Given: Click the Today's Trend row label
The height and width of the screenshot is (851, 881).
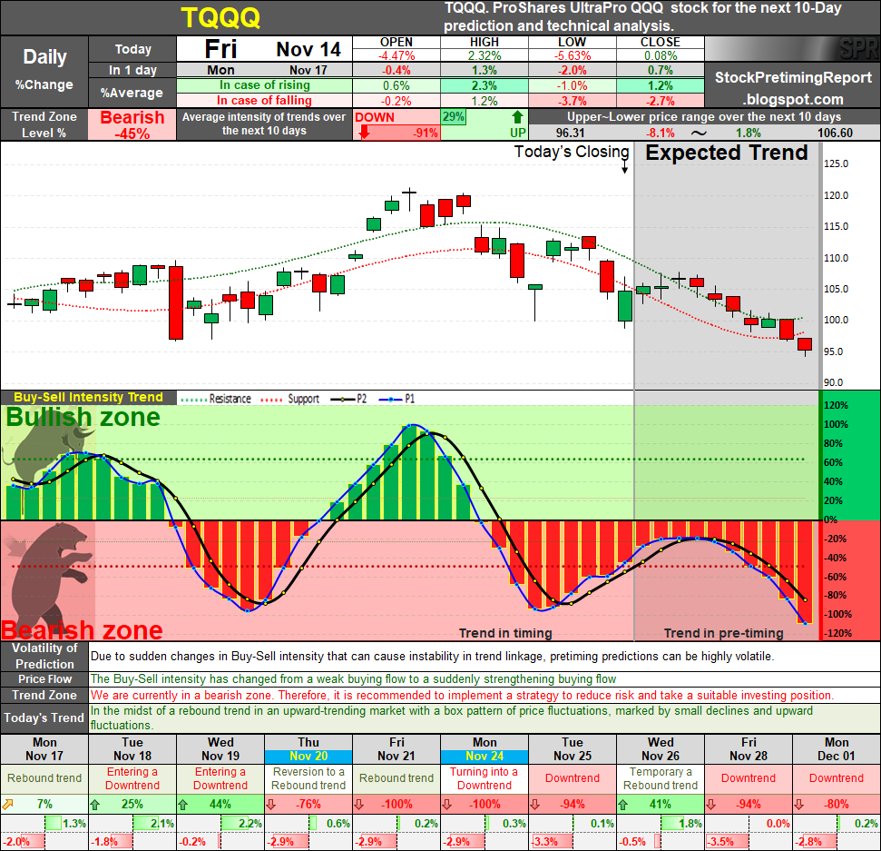Looking at the screenshot, I should (44, 718).
